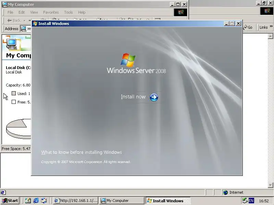This screenshot has width=274, height=205.
Task: Switch to My Computer taskbar button
Action: pyautogui.click(x=122, y=201)
